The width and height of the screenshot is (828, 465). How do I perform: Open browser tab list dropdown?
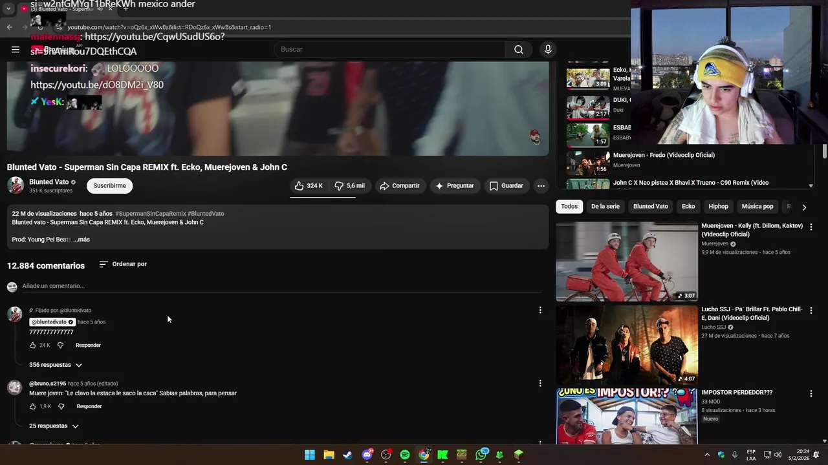coord(8,9)
